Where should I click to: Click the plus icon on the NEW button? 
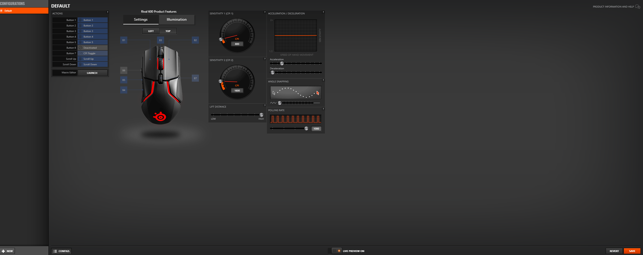3,251
